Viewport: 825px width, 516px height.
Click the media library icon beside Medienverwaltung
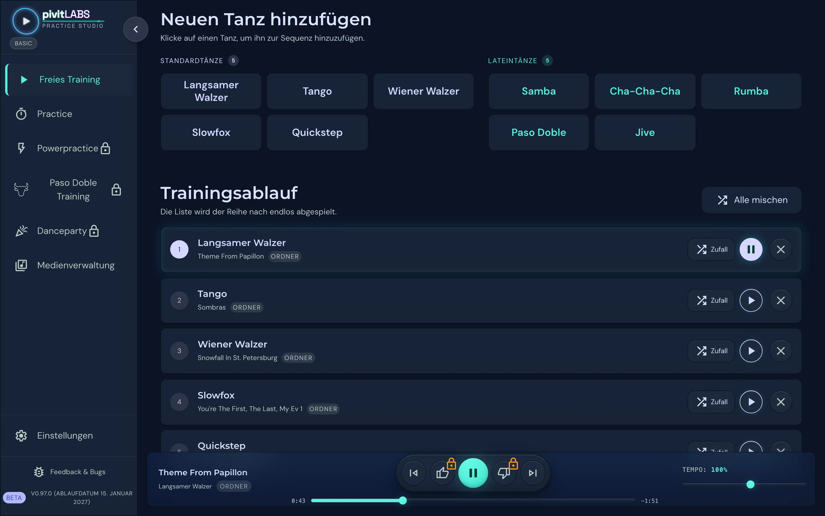coord(21,265)
